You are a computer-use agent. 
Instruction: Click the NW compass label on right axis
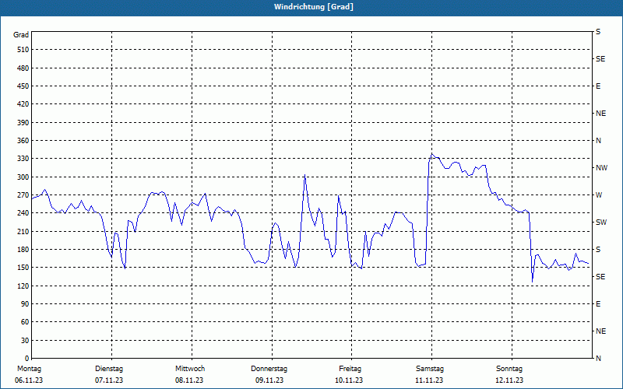(x=601, y=168)
